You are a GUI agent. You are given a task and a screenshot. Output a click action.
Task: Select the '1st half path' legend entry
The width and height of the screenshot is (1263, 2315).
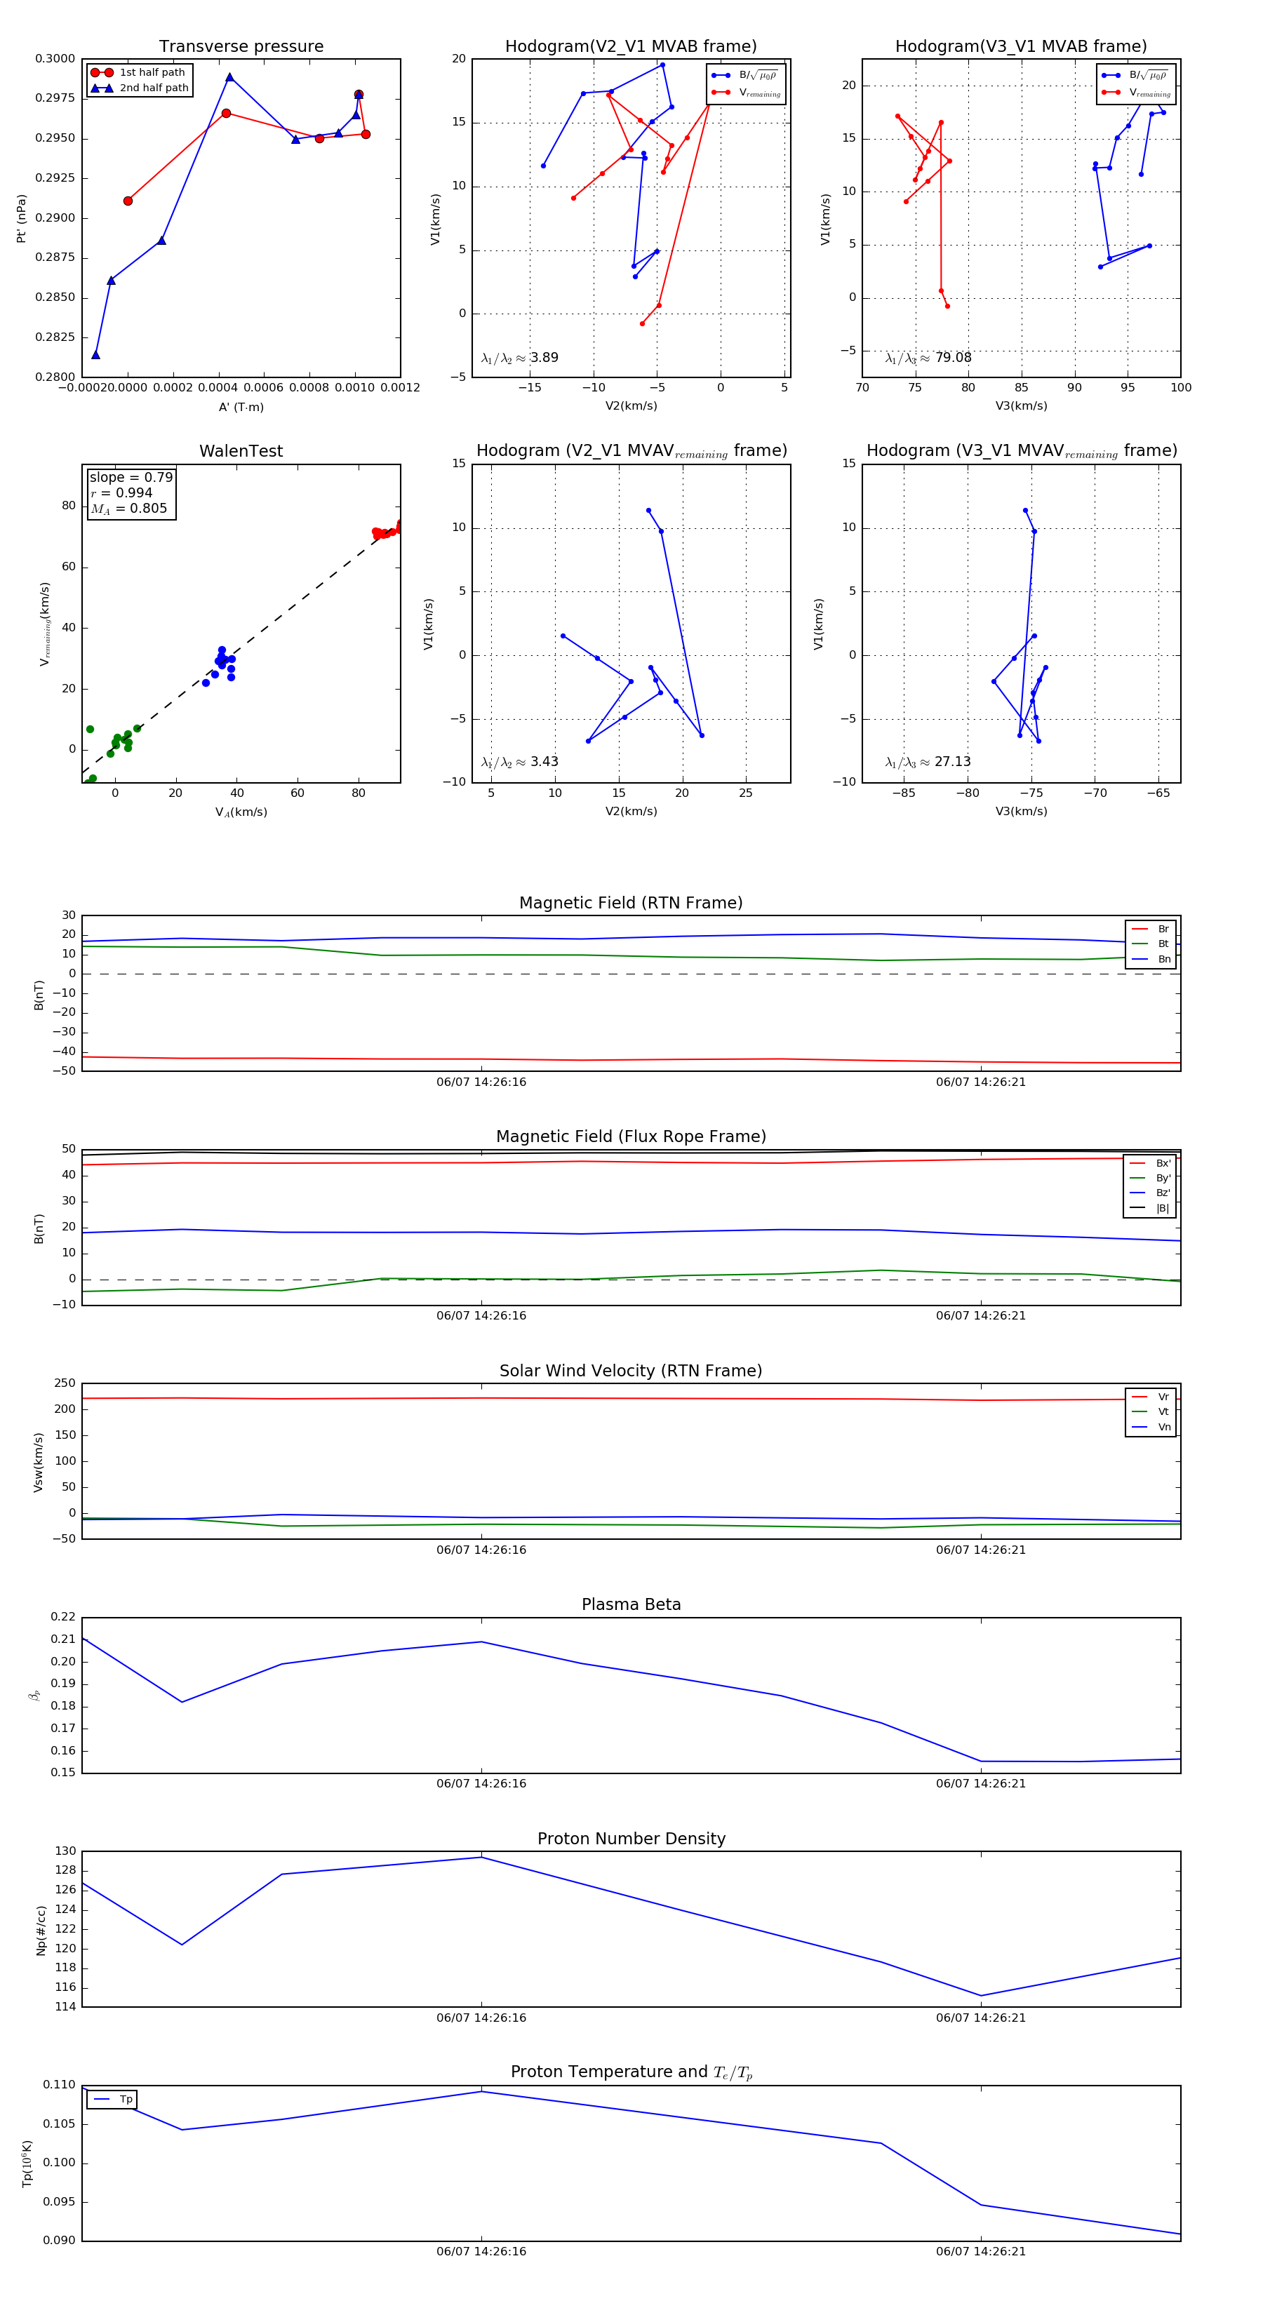pos(140,73)
